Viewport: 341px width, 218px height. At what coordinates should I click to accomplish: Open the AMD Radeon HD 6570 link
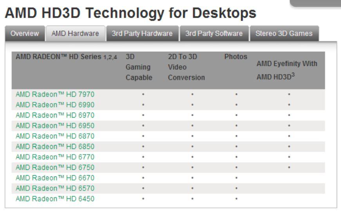click(x=55, y=188)
